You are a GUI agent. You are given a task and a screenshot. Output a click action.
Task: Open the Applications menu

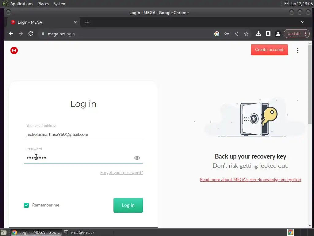[22, 4]
